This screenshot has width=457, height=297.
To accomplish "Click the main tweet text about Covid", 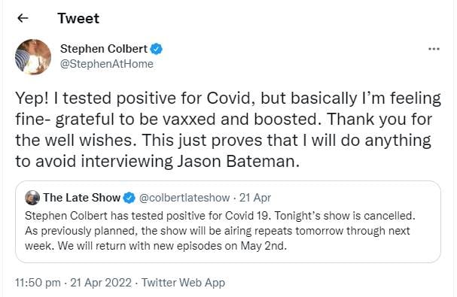I will coord(228,129).
